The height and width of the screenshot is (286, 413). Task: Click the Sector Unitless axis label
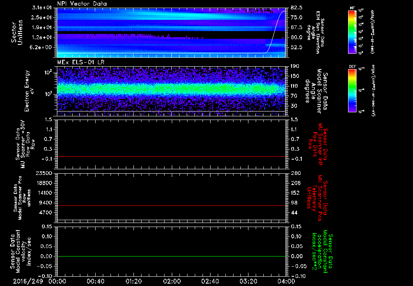[16, 32]
